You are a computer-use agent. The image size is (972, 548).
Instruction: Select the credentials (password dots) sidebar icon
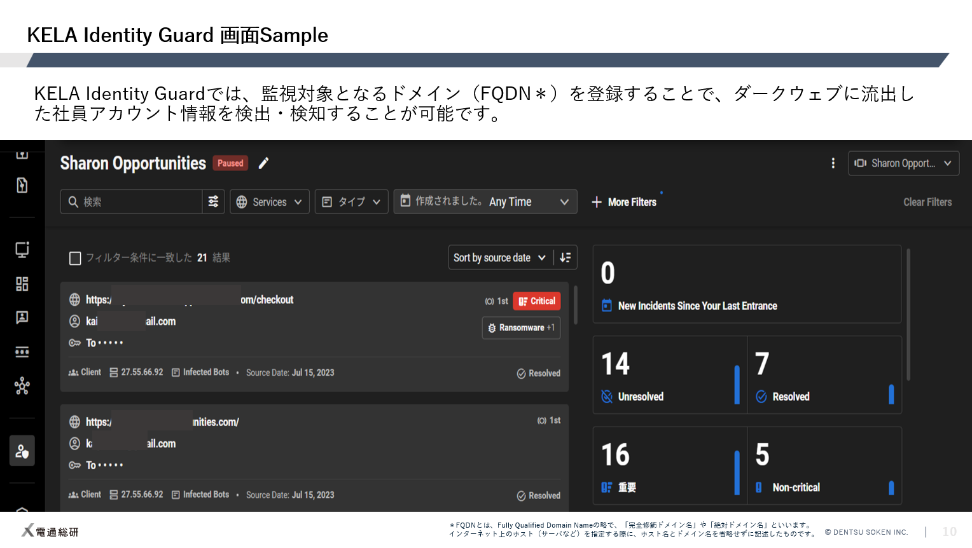[22, 352]
